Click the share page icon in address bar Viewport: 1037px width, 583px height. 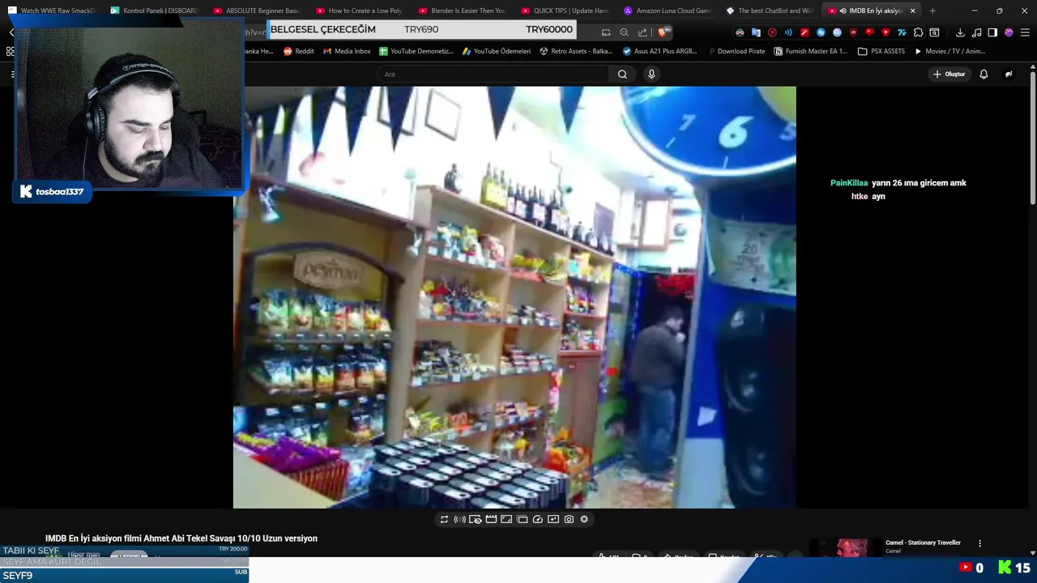[642, 32]
